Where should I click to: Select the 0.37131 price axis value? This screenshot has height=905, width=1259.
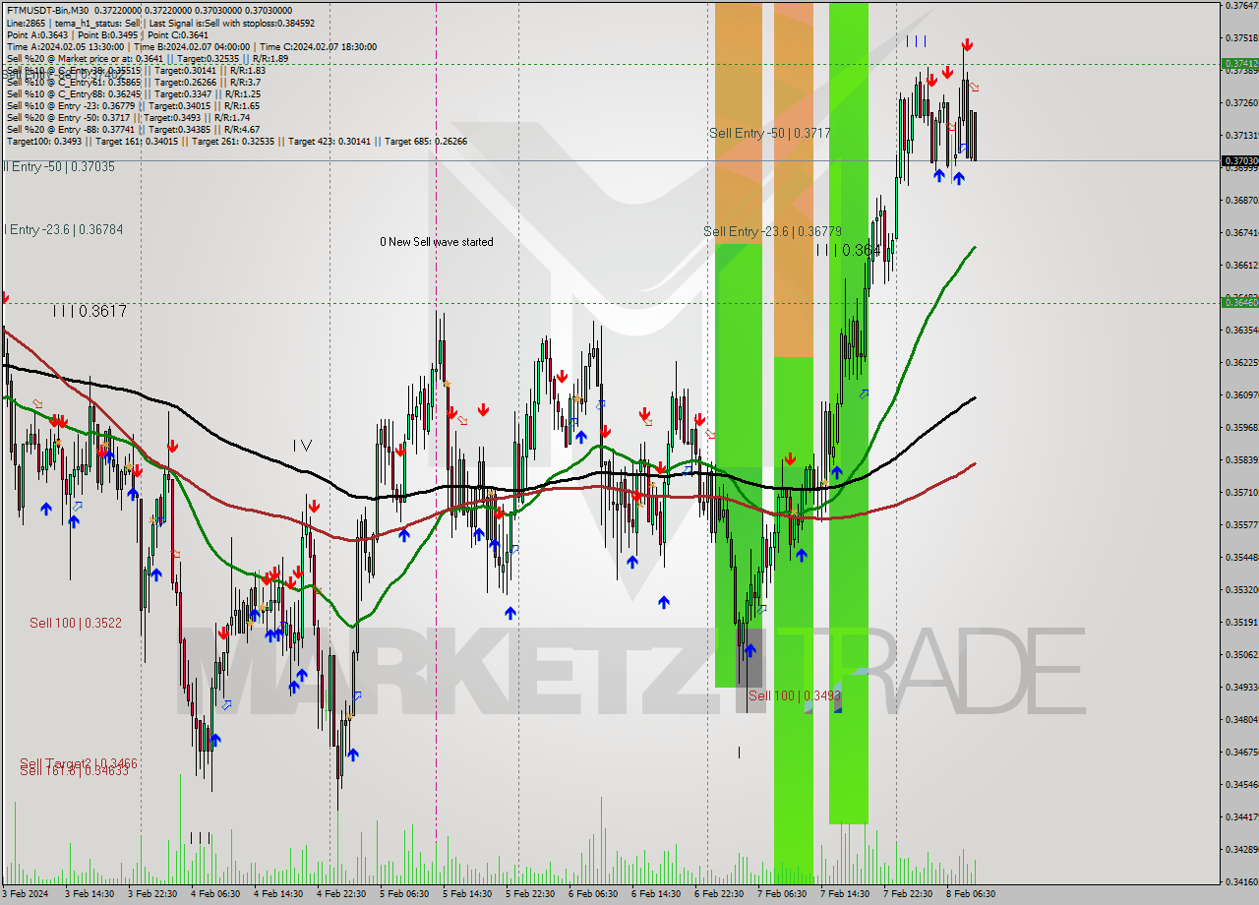coord(1241,136)
